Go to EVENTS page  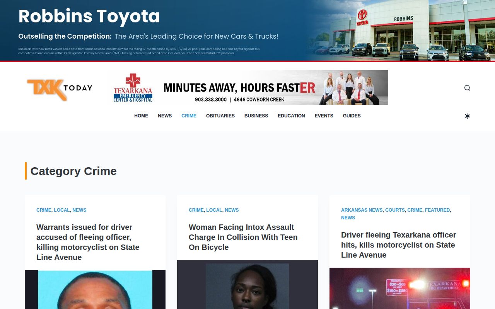coord(324,116)
